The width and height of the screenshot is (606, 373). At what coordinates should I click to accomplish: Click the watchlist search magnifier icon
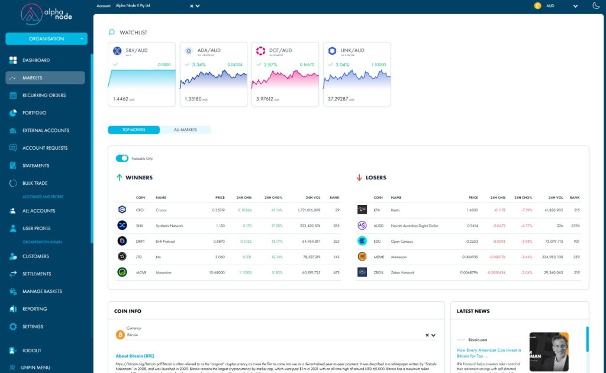coord(112,33)
